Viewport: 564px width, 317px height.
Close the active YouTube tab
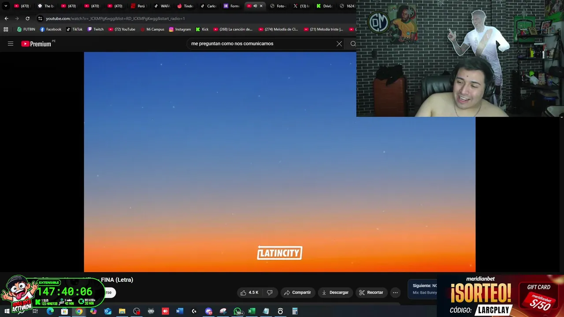pos(261,6)
